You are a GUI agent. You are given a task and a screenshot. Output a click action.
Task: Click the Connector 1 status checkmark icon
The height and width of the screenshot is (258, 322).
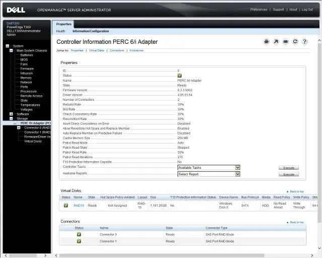pos(79,241)
